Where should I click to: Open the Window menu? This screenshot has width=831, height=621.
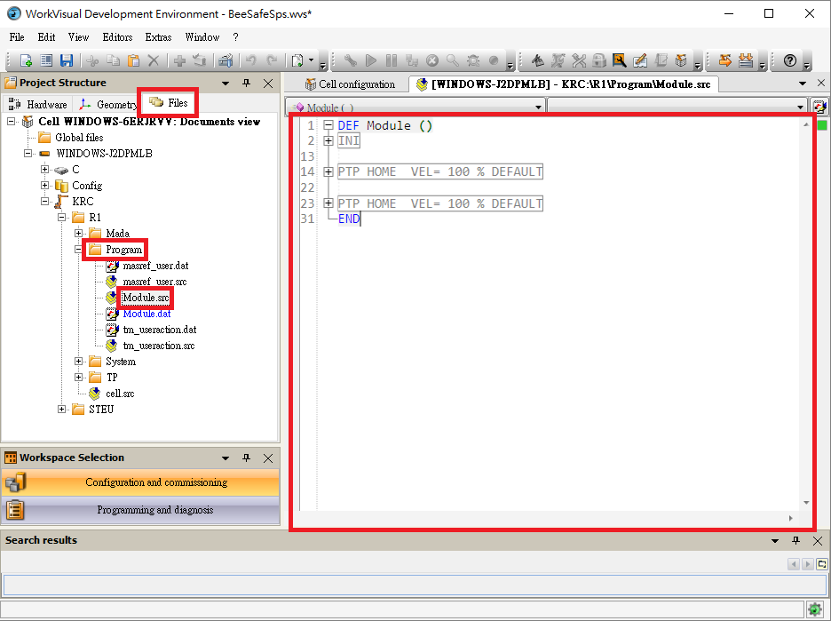202,37
